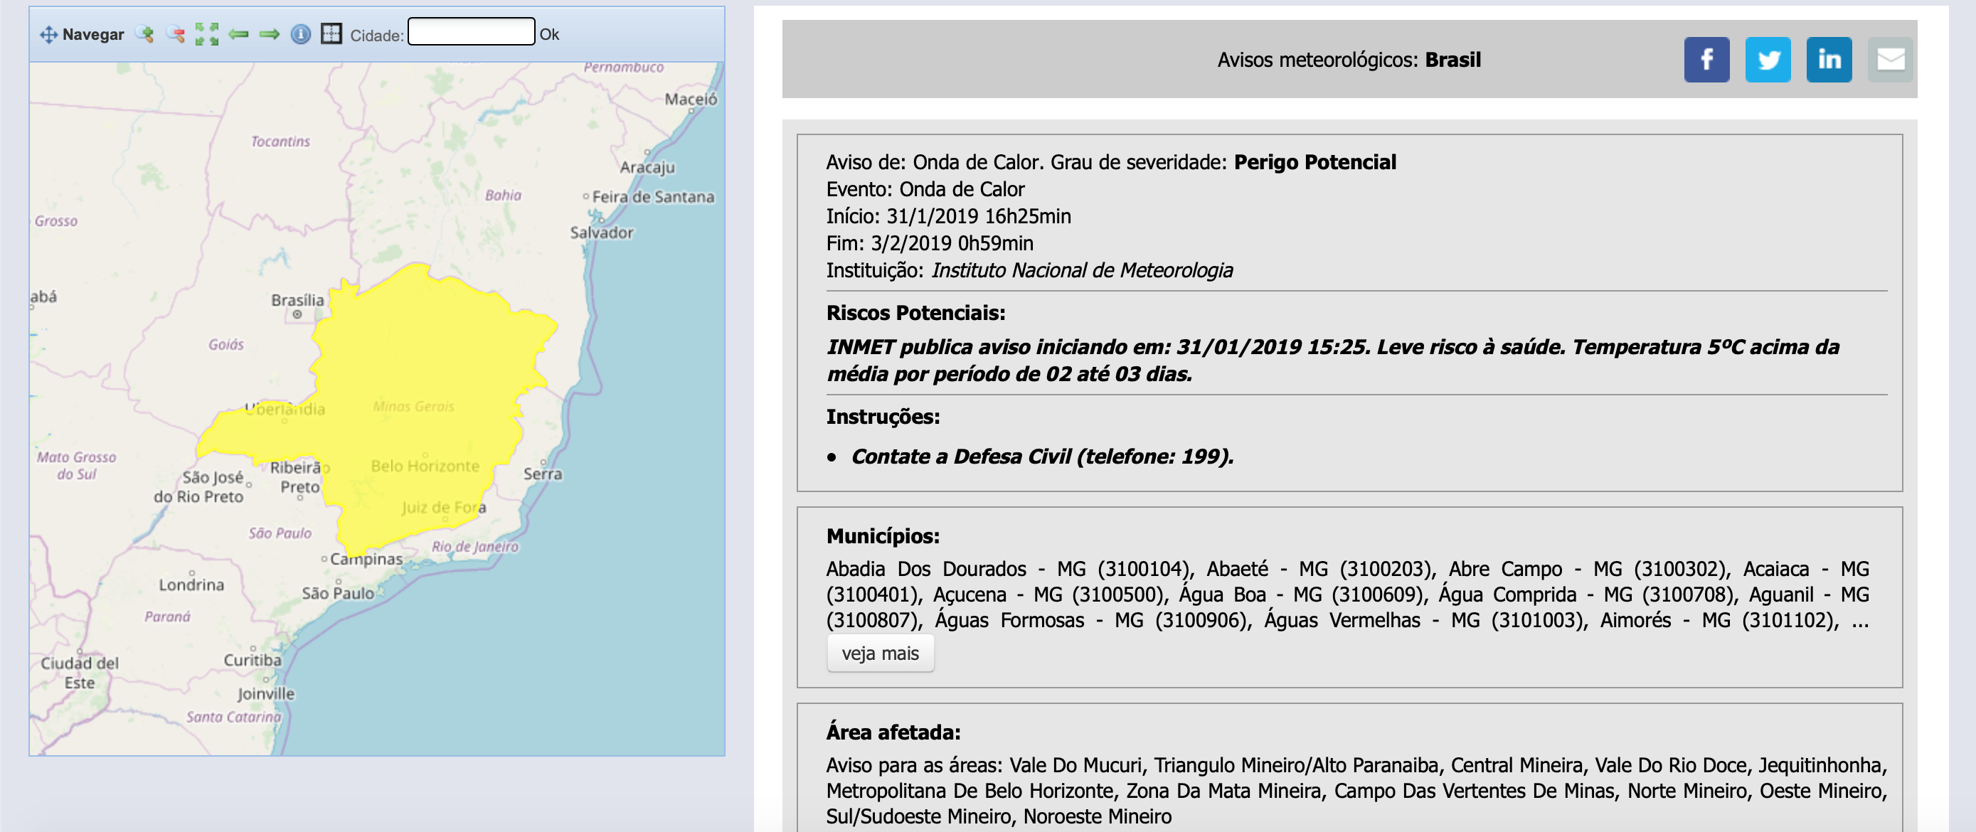
Task: Click Riscos Potenciais heading
Action: 915,313
